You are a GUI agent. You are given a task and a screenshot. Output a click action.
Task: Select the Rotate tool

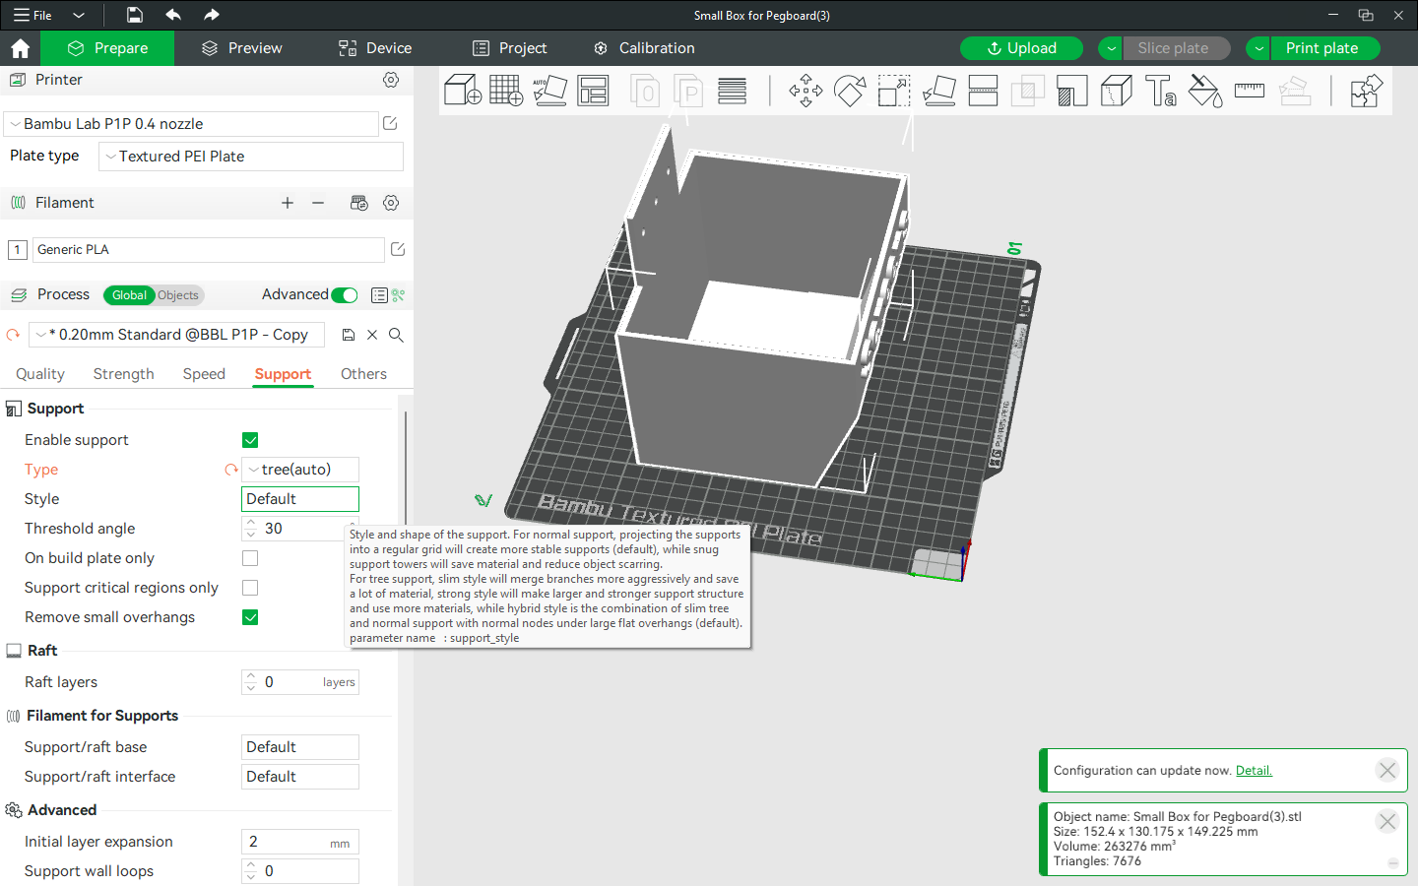pyautogui.click(x=850, y=91)
